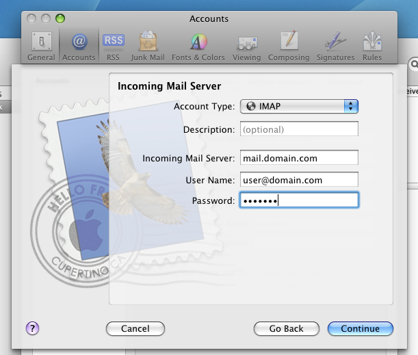418x355 pixels.
Task: Open the General preferences pane
Action: pos(41,46)
